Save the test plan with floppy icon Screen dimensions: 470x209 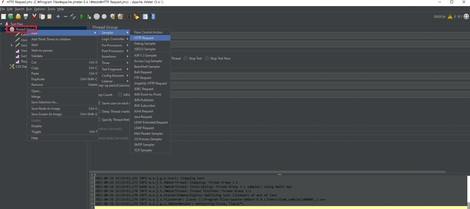[x=26, y=16]
